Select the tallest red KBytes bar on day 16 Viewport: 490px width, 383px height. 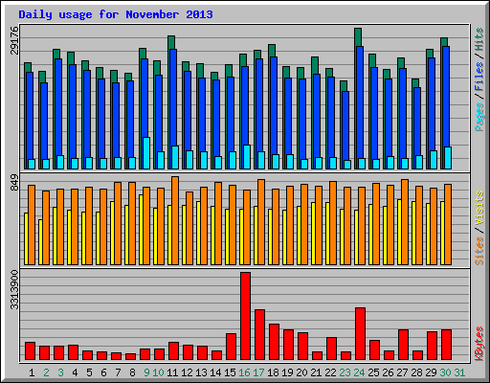point(245,316)
